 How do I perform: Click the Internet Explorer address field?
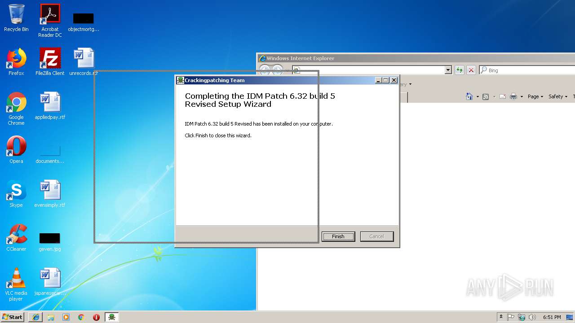[x=368, y=70]
